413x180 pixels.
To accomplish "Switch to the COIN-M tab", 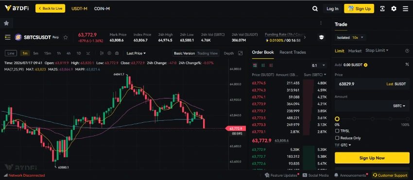I will 102,9.
